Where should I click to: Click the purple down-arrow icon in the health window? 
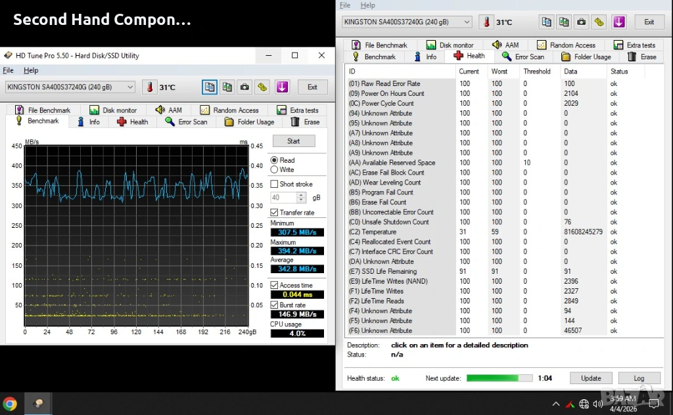tap(619, 22)
